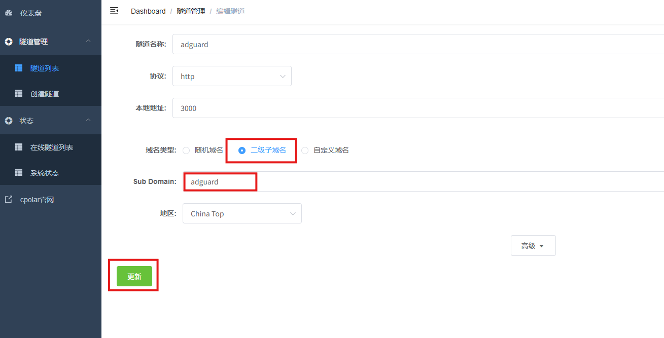Image resolution: width=664 pixels, height=338 pixels.
Task: Click the Sub Domain input field
Action: [x=406, y=182]
